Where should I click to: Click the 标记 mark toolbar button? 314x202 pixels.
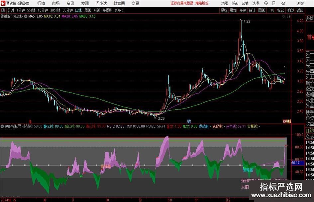click(280, 10)
